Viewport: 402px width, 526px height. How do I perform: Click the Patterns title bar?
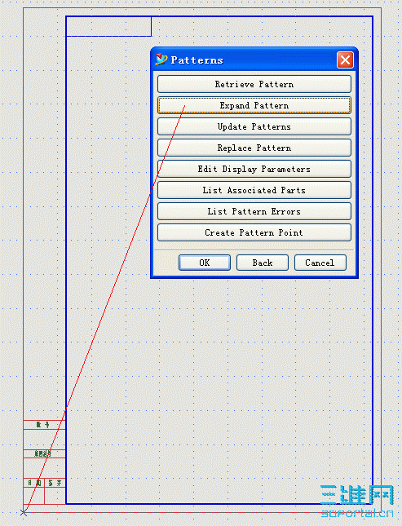tap(254, 60)
